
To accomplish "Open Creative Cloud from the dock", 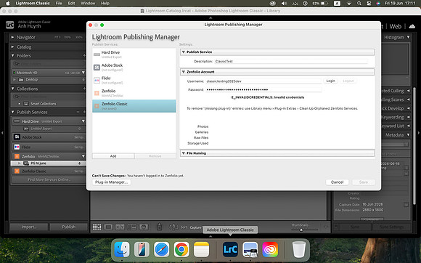I will point(270,249).
